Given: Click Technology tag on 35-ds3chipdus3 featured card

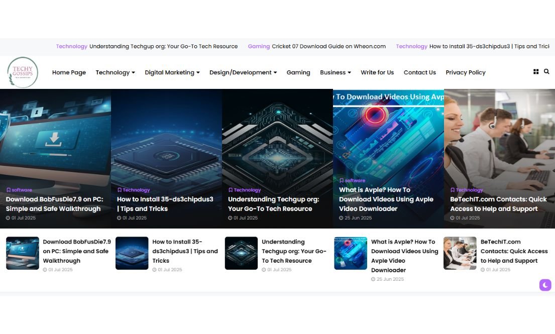Looking at the screenshot, I should click(x=134, y=190).
